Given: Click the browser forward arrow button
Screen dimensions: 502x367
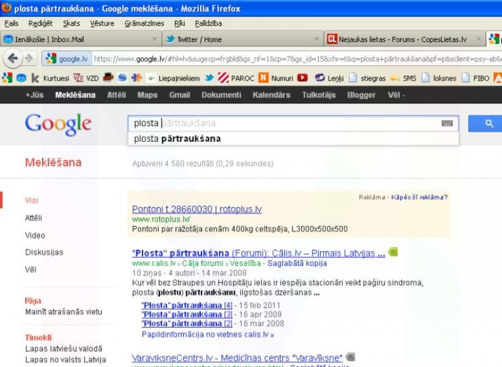Looking at the screenshot, I should pyautogui.click(x=28, y=58).
